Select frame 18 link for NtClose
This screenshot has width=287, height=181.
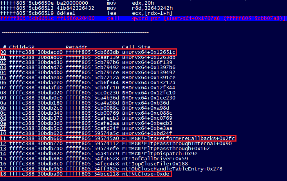[3, 174]
